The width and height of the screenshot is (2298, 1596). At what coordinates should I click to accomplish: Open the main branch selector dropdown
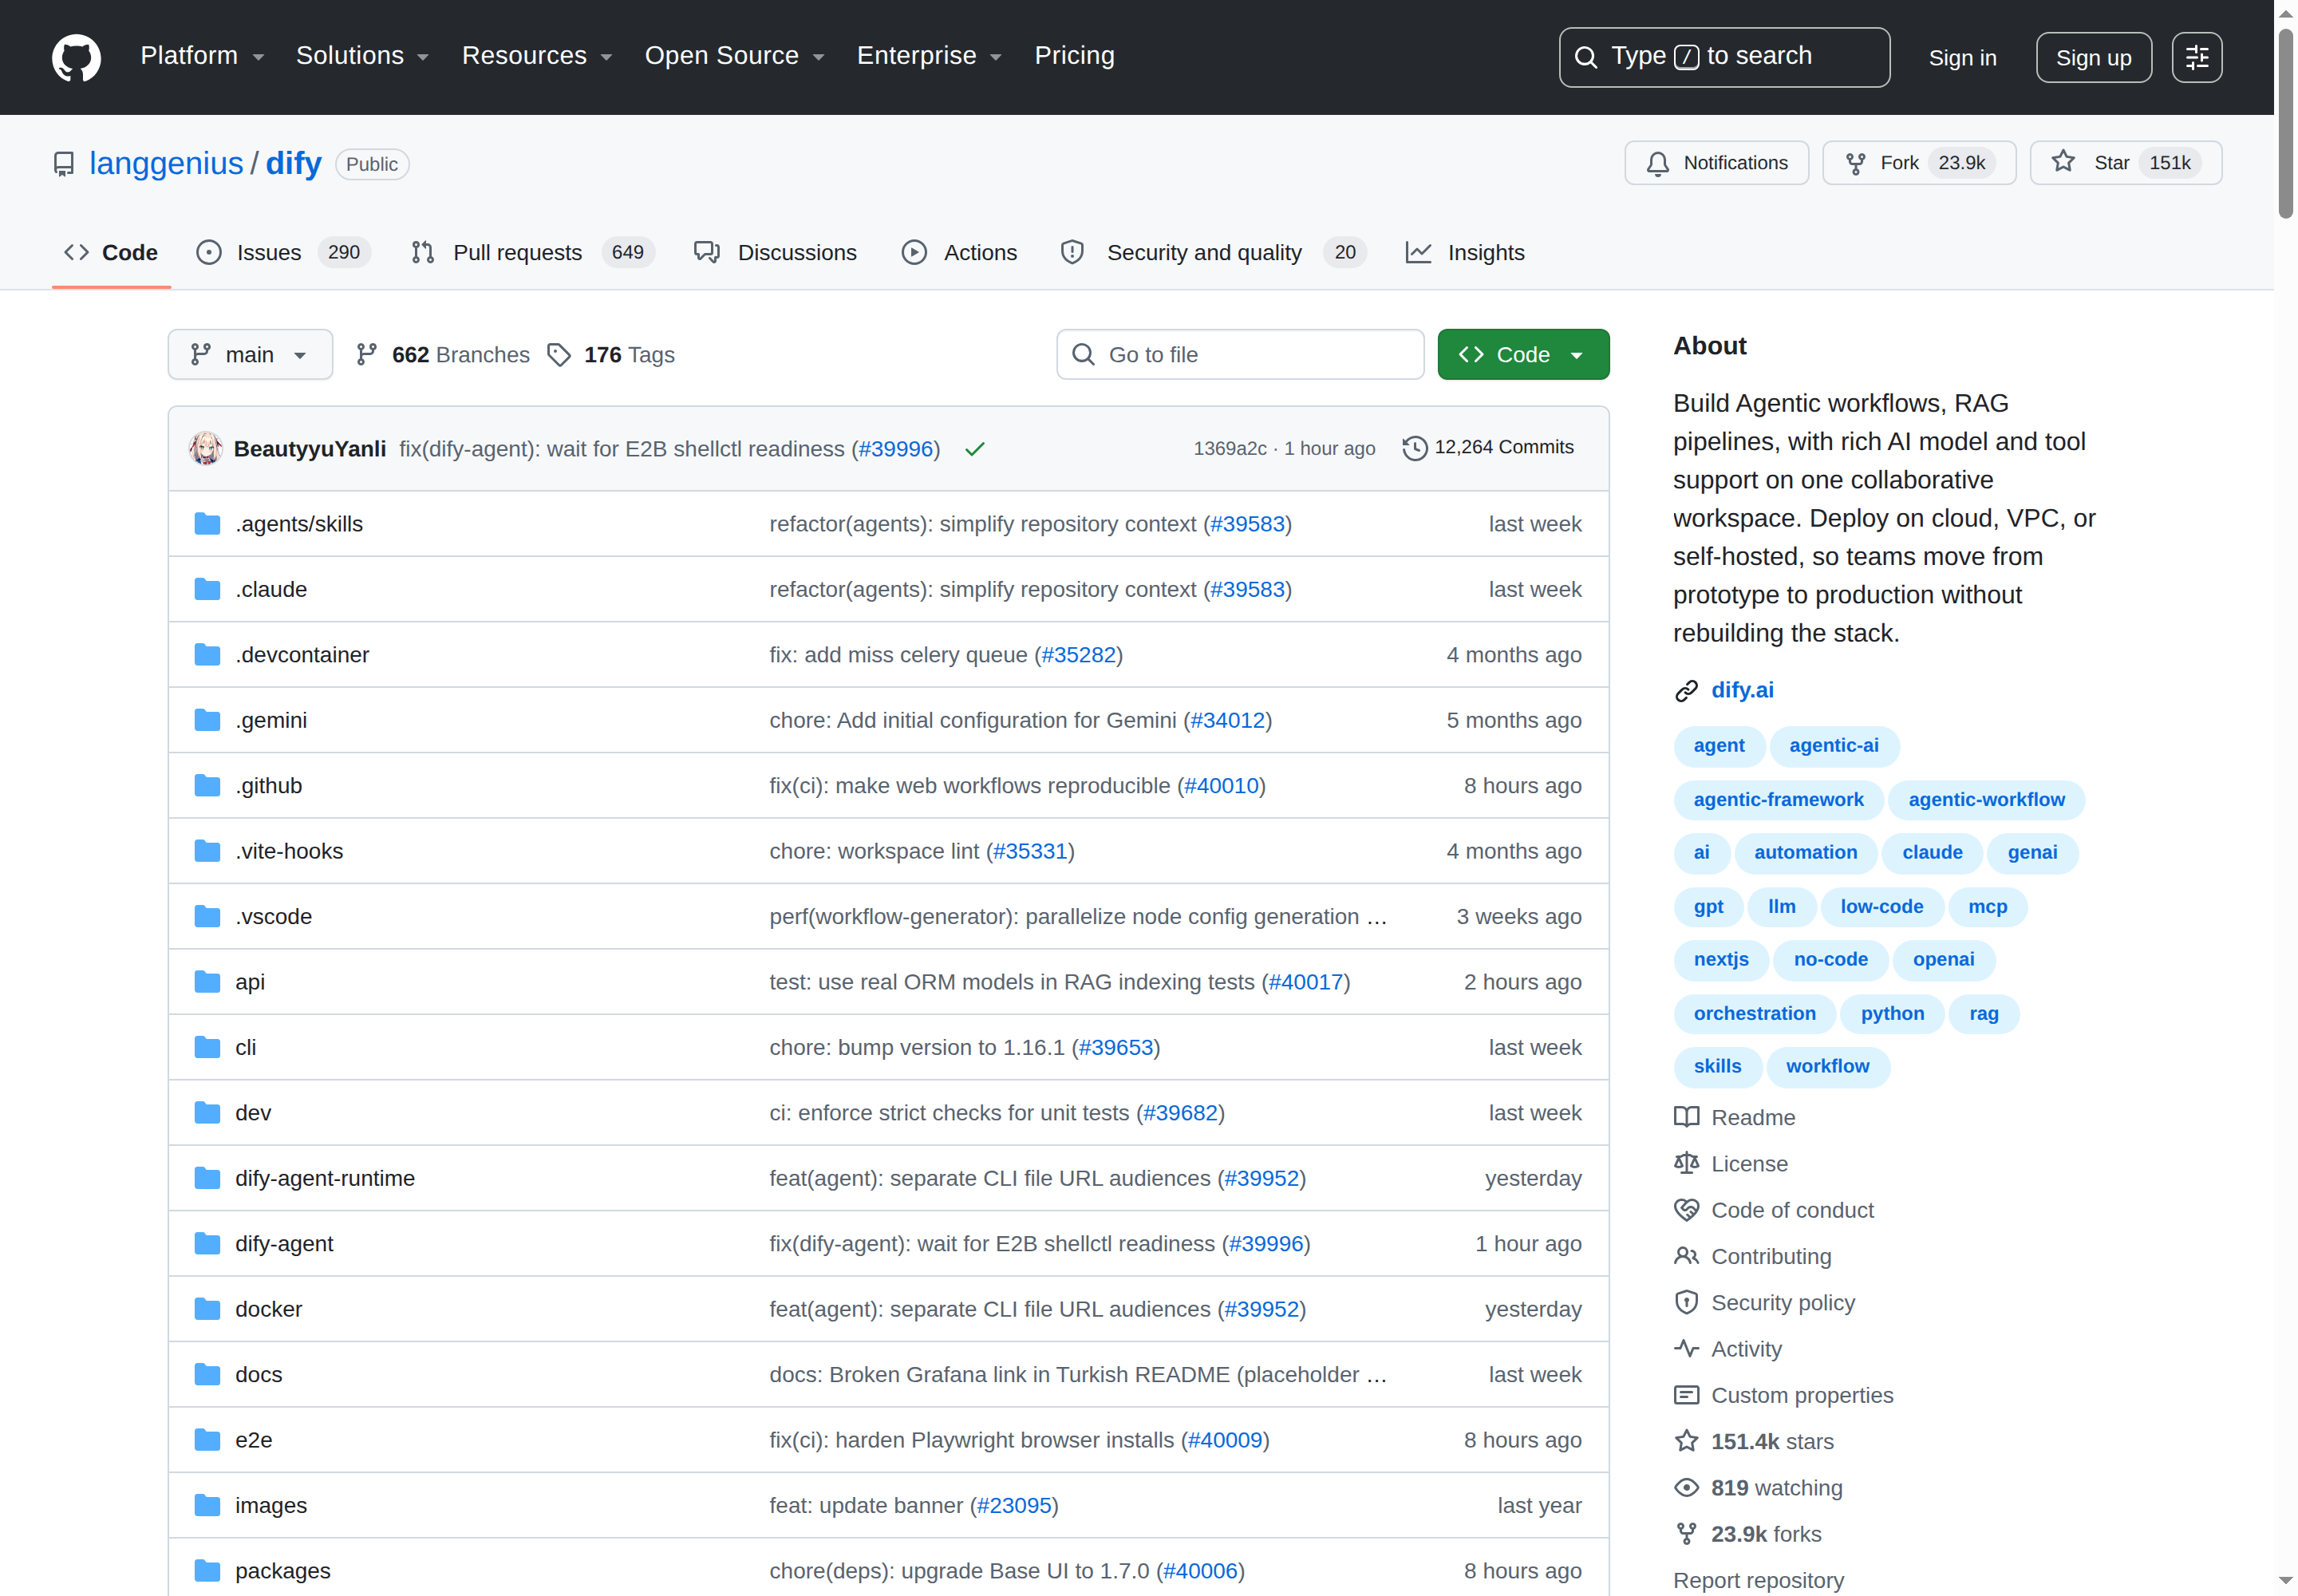tap(250, 355)
